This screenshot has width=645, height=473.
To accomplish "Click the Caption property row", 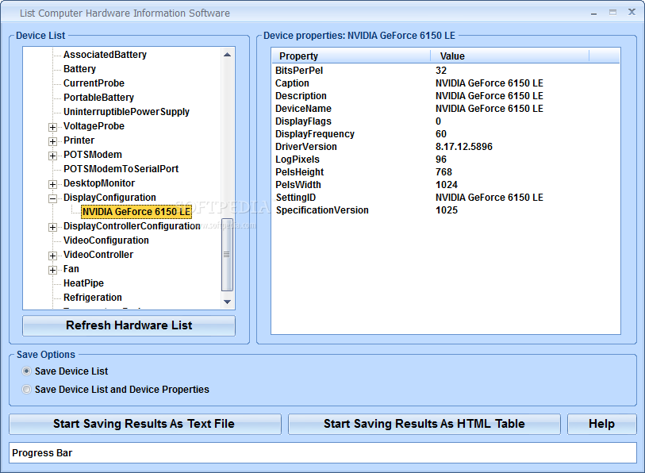I will coord(446,83).
